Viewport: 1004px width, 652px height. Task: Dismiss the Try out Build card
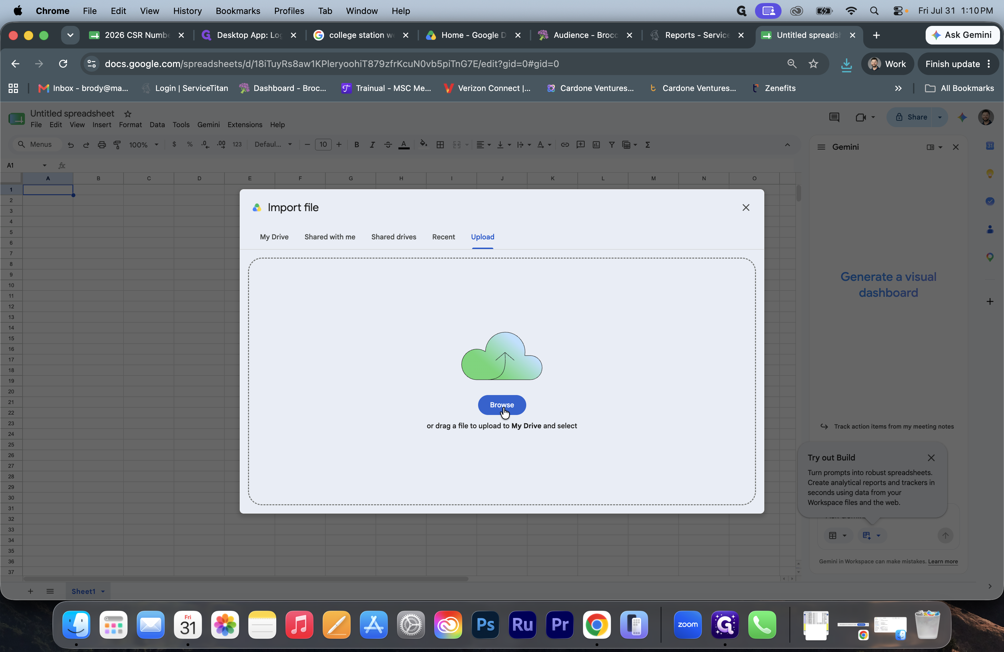pos(931,457)
